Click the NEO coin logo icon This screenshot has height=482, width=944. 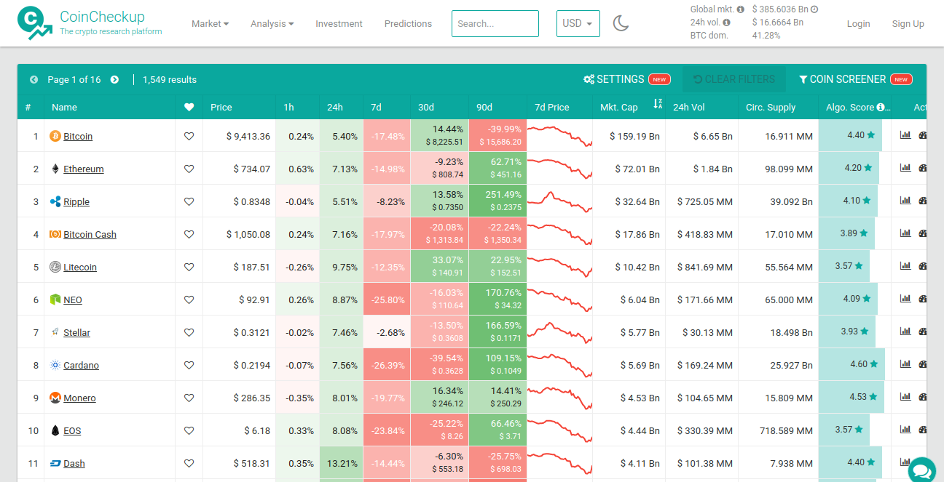click(55, 300)
